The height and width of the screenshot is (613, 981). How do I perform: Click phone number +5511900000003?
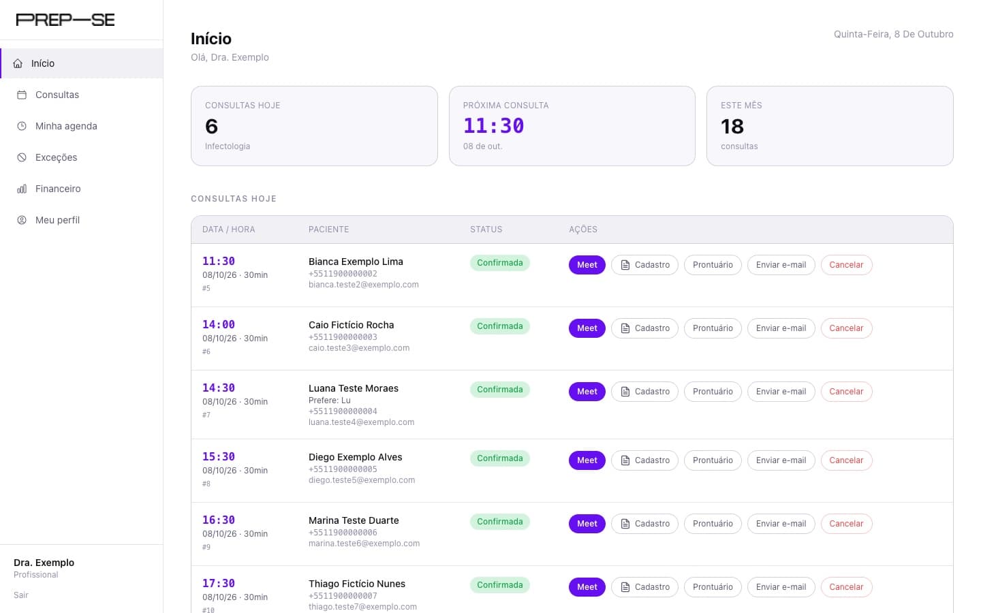tap(343, 337)
